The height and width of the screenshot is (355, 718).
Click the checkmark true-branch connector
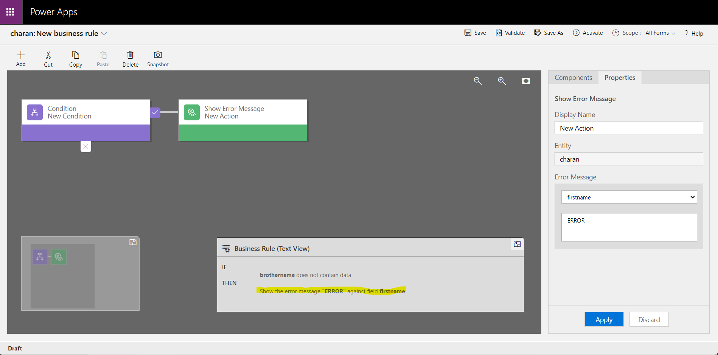click(155, 112)
